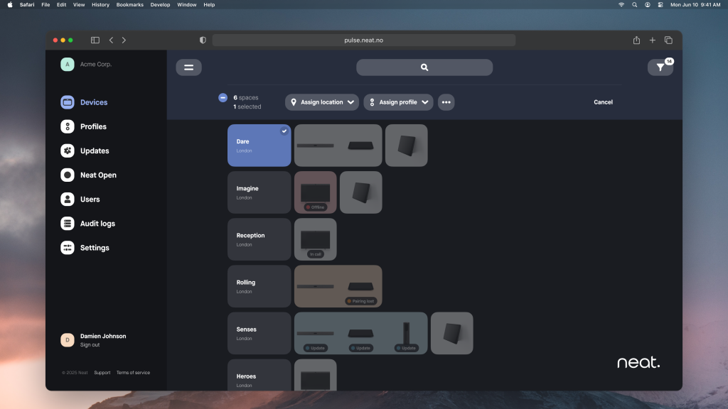The image size is (728, 409).
Task: Open the File menu
Action: click(45, 5)
